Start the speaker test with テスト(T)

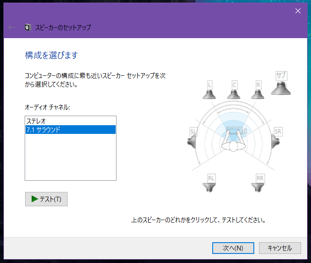[x=46, y=199]
